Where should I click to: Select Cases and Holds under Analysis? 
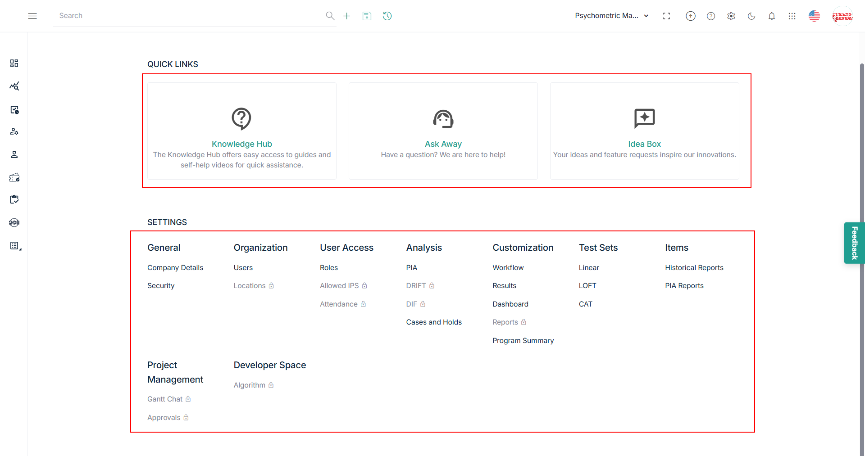[x=433, y=322]
